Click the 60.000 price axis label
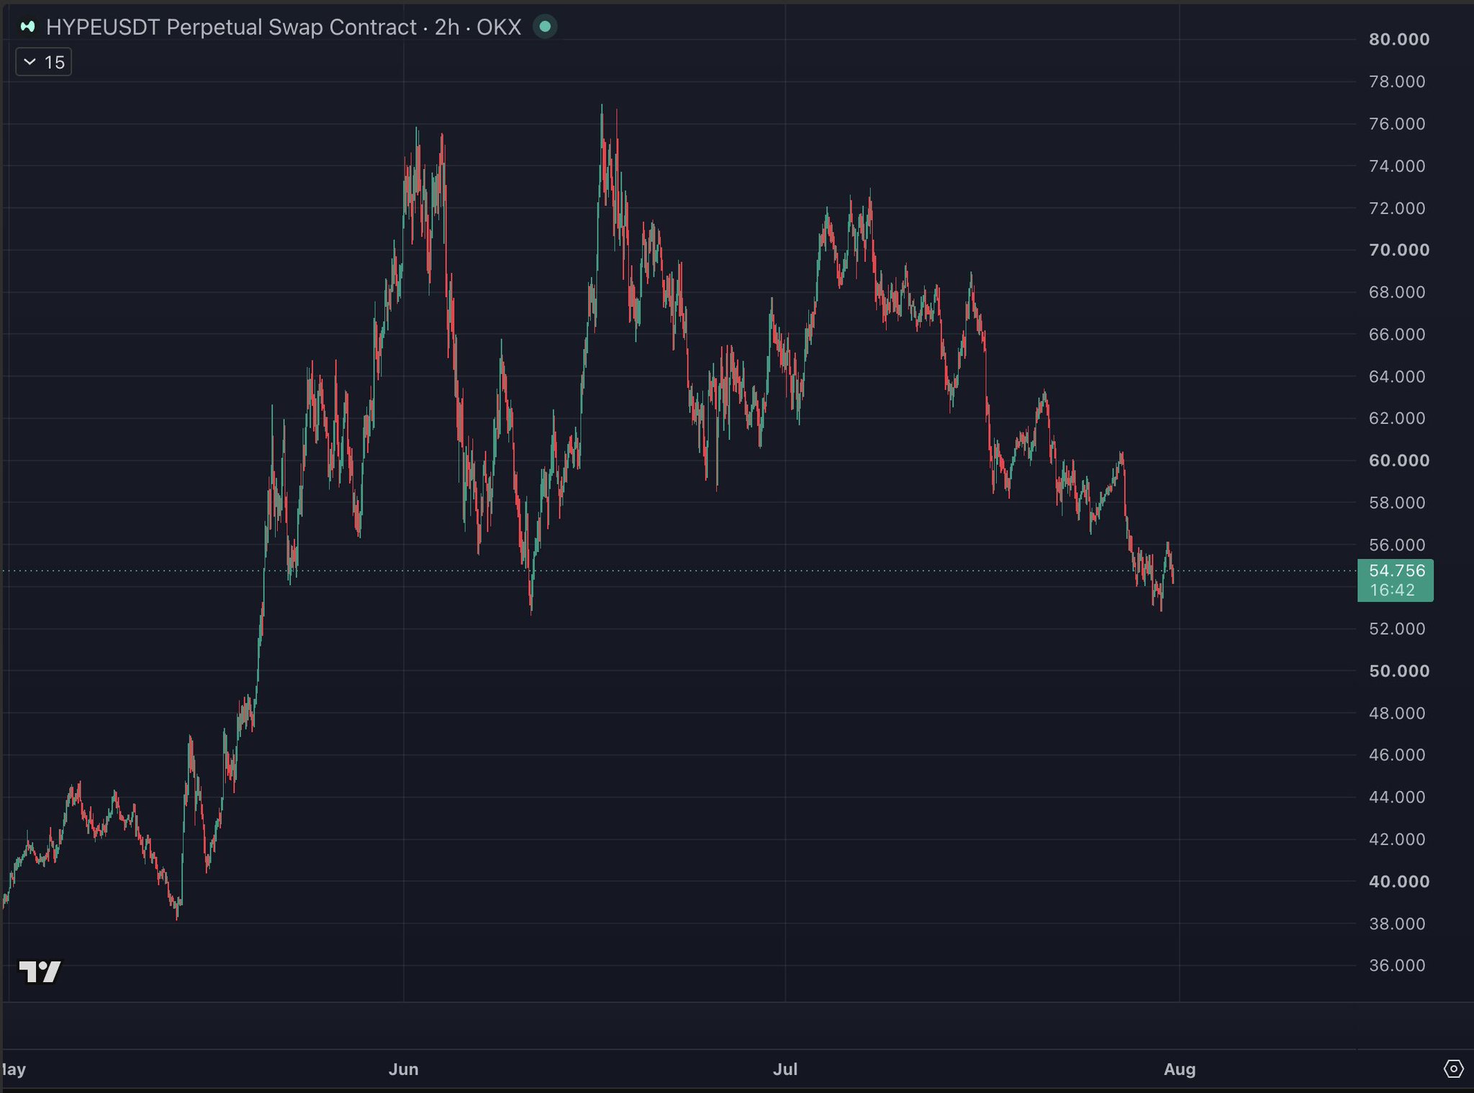 pyautogui.click(x=1398, y=461)
